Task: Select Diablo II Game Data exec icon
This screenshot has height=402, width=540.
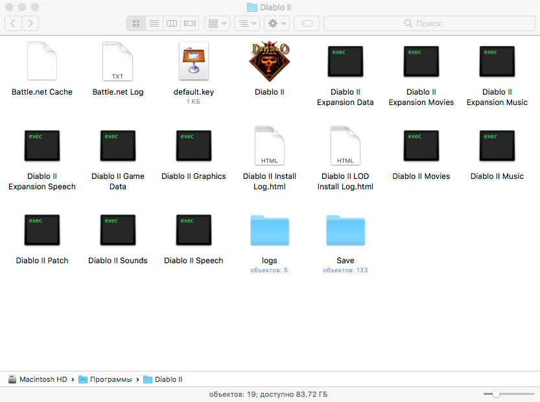Action: [118, 146]
